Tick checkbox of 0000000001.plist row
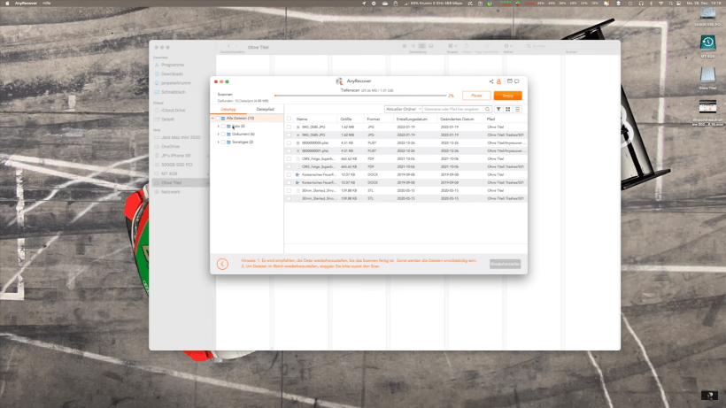The height and width of the screenshot is (408, 726). 289,150
